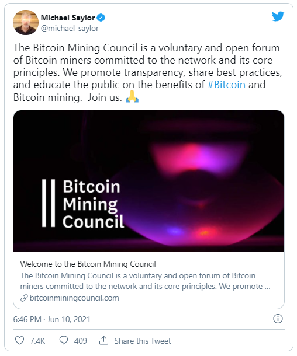297x356 pixels.
Task: Open replies via the speech bubble icon
Action: (x=64, y=340)
